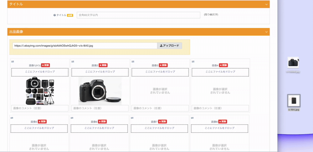Image resolution: width=313 pixels, height=152 pixels.
Task: Click the タイトル help question-mark icon
Action: [x=54, y=15]
